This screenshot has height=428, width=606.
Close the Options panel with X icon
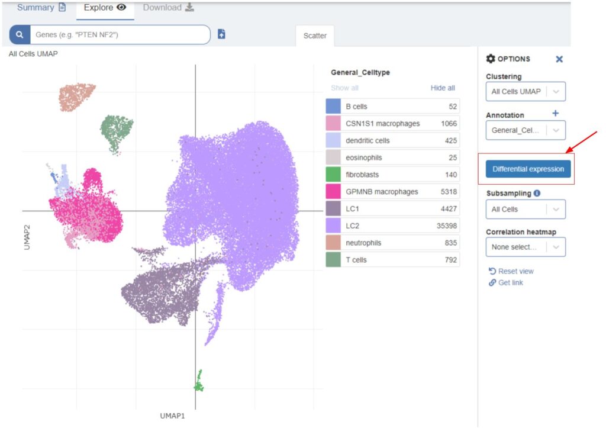559,59
